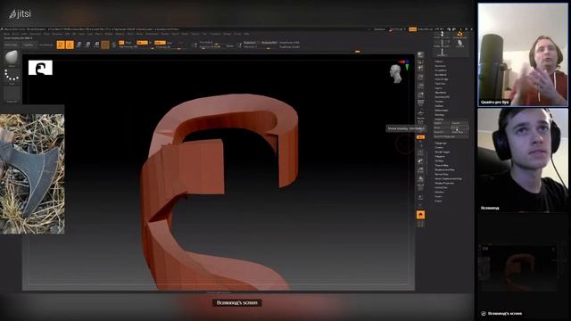Expand the Surface subpalette
The height and width of the screenshot is (321, 571).
pyautogui.click(x=439, y=105)
